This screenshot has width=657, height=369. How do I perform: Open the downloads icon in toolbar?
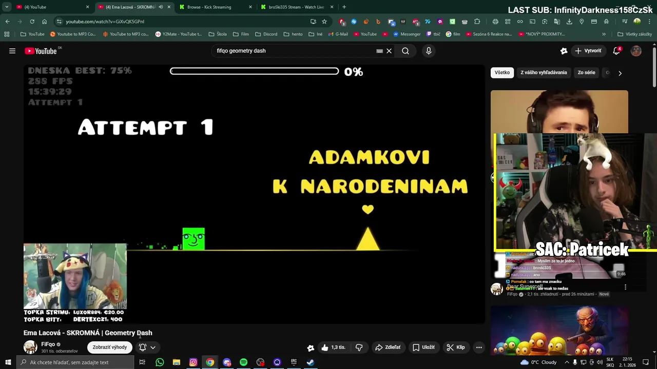point(569,22)
